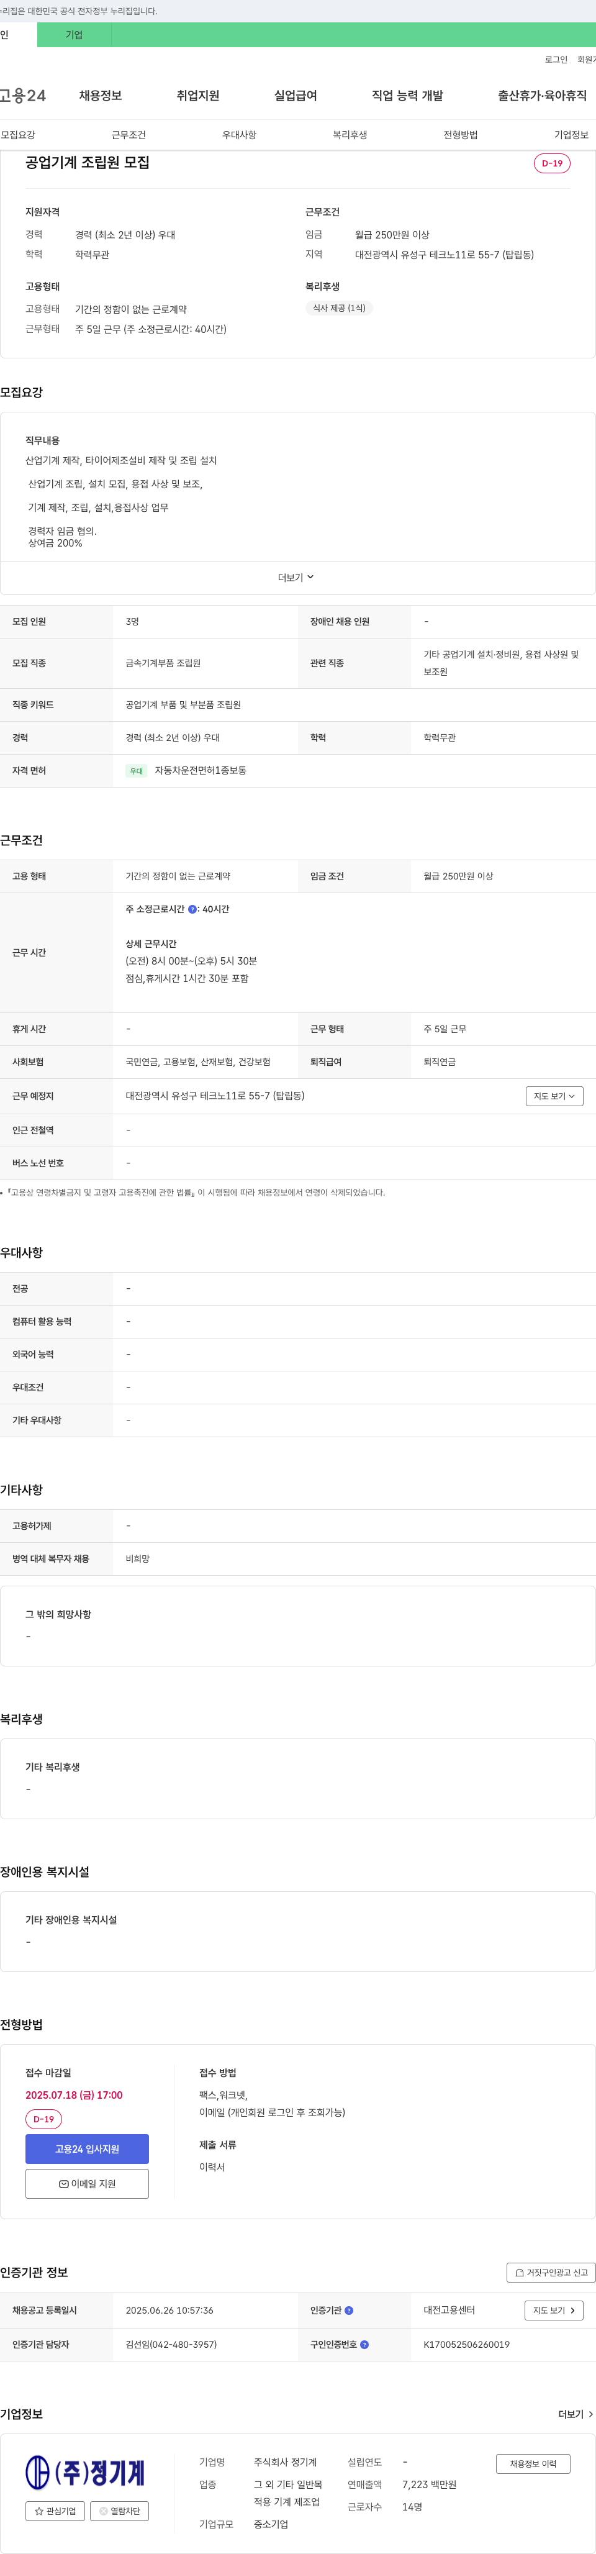Image resolution: width=596 pixels, height=2554 pixels.
Task: Jump to 복리후생 anchor tab
Action: point(349,135)
